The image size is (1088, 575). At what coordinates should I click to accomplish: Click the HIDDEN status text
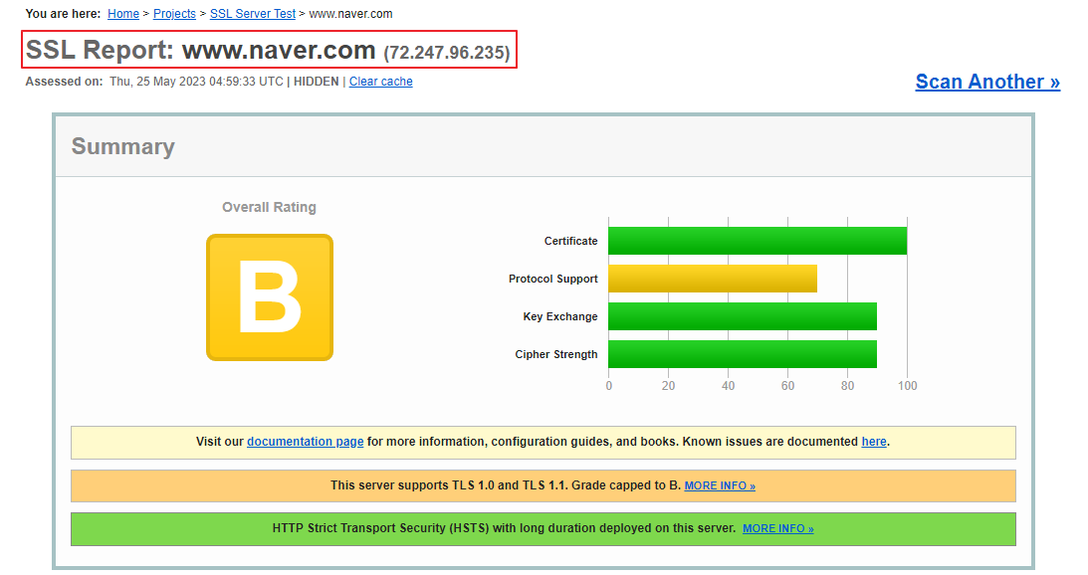pos(317,82)
